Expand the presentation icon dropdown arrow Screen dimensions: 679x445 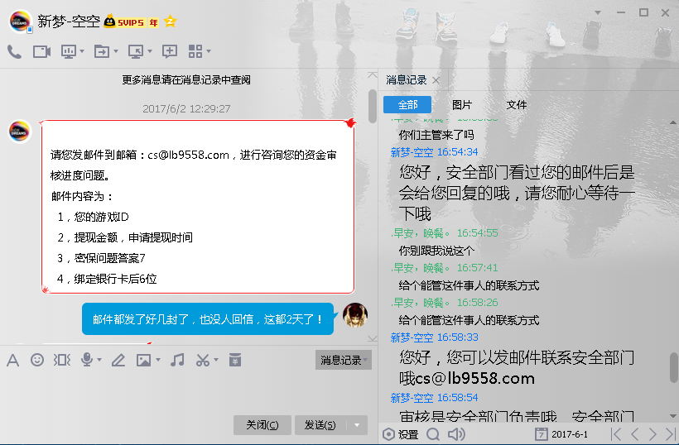(82, 51)
